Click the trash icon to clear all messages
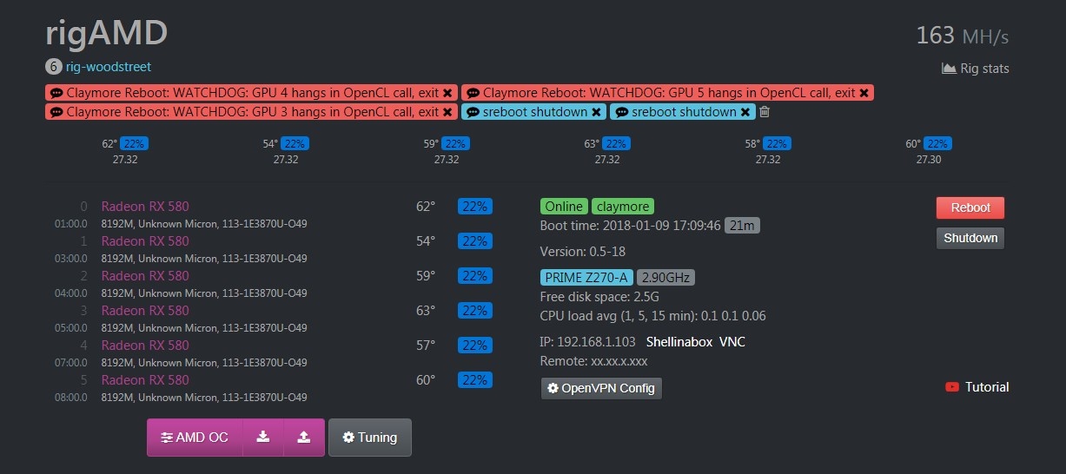The height and width of the screenshot is (474, 1066). click(x=765, y=112)
